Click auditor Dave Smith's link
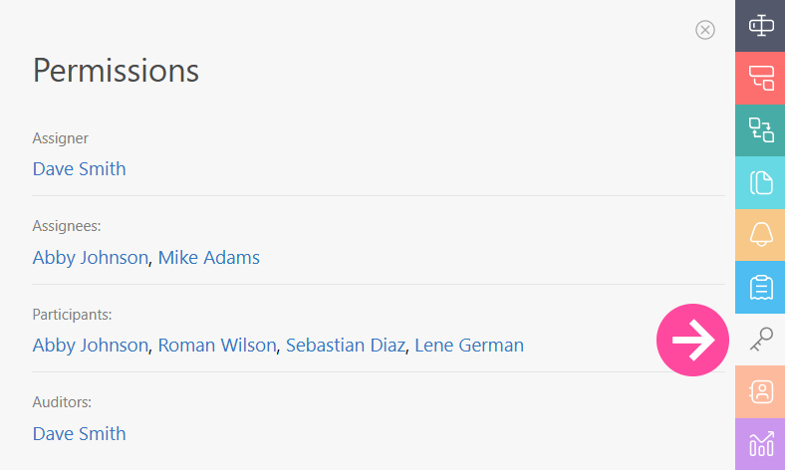 tap(79, 434)
